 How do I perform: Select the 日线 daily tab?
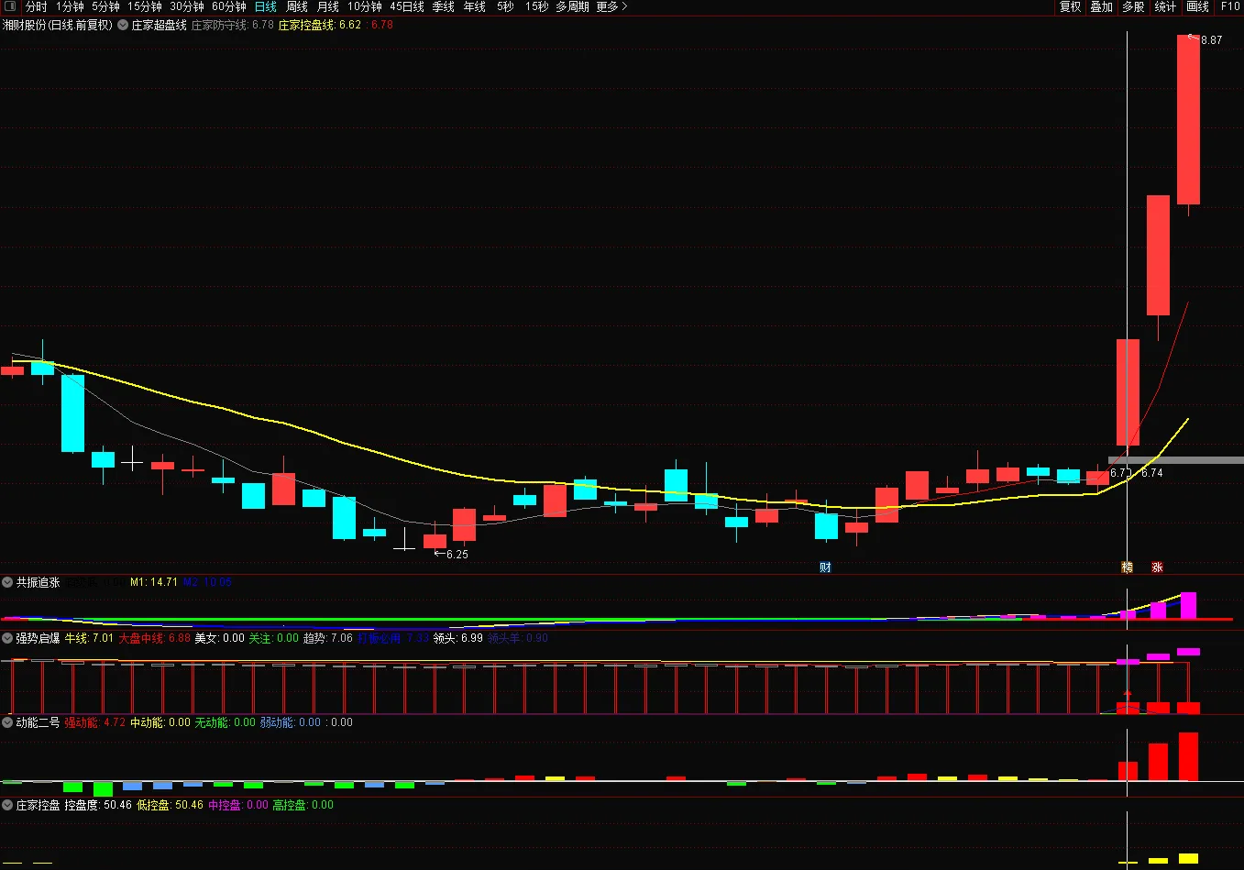coord(266,6)
